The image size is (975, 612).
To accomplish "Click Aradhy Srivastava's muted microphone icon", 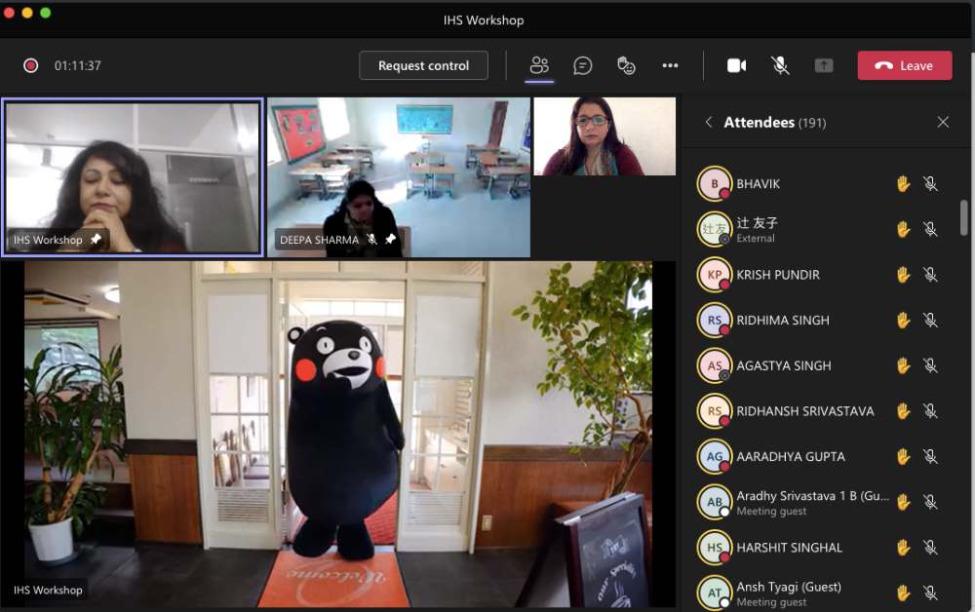I will [x=930, y=502].
